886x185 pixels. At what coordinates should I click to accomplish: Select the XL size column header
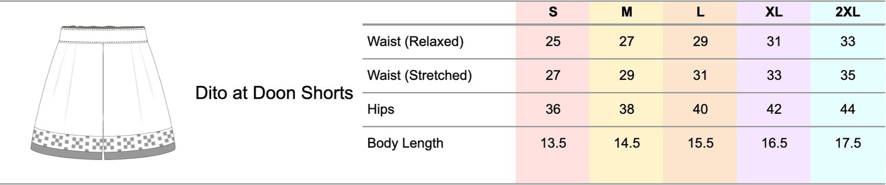point(774,12)
